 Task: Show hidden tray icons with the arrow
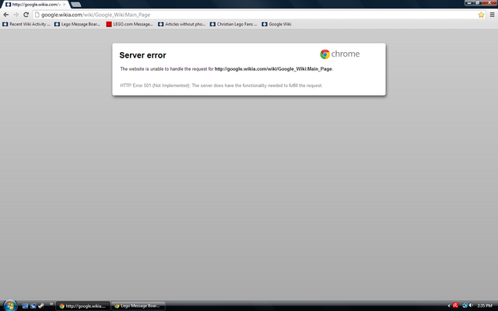click(449, 306)
